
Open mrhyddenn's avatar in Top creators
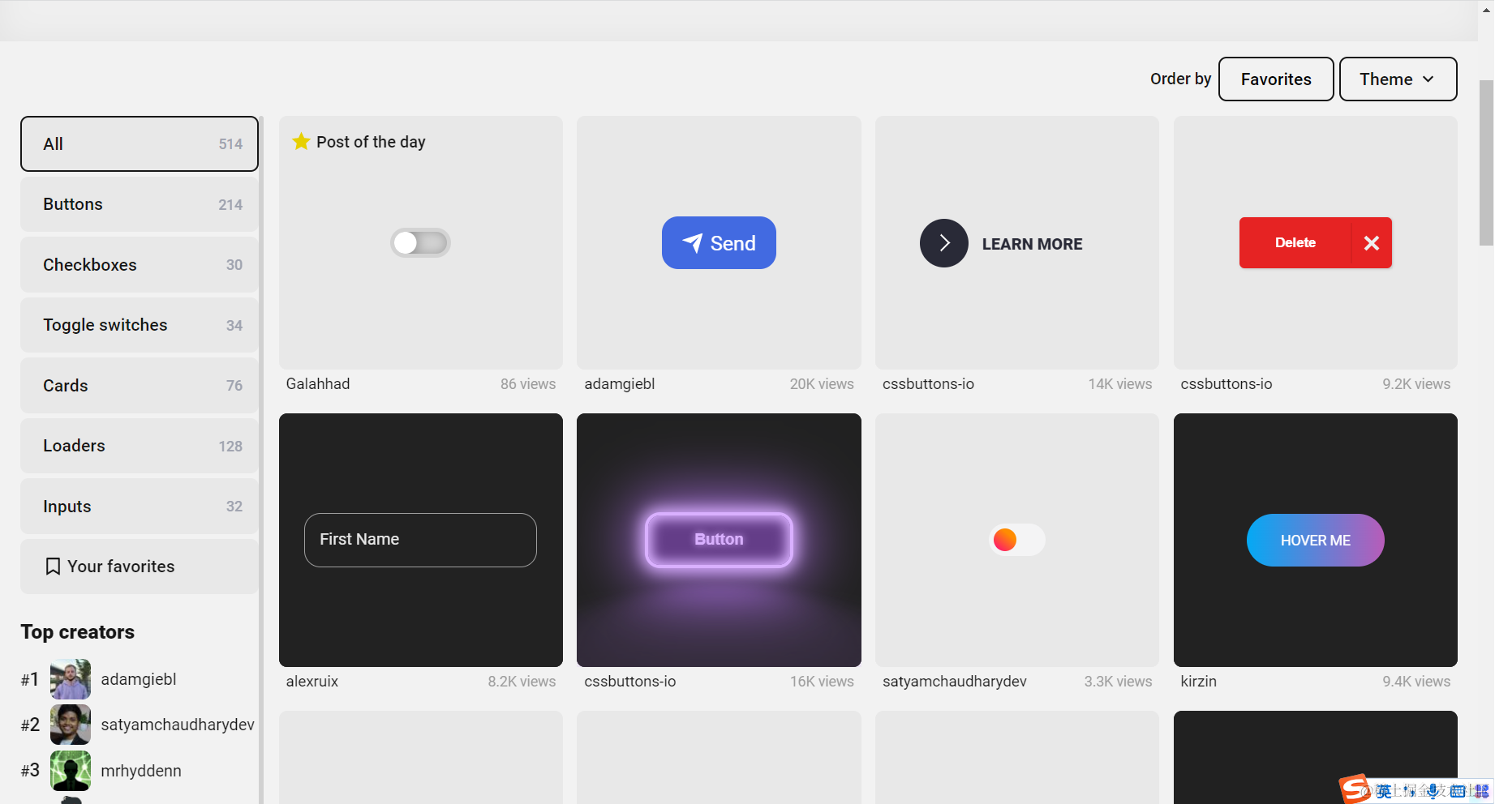71,771
